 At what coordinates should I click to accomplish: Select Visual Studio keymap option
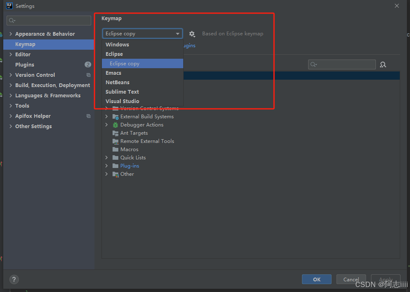143,101
